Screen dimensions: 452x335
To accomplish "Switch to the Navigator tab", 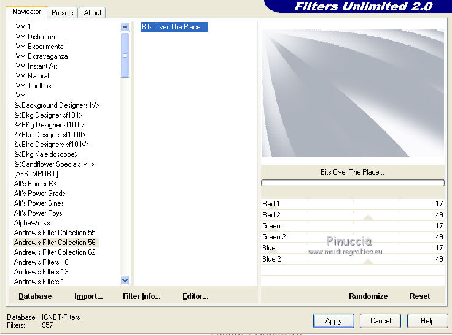I will point(26,12).
